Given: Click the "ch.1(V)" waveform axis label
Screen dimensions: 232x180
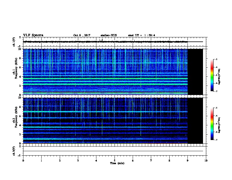Looking at the screenshot, I should [14, 42].
